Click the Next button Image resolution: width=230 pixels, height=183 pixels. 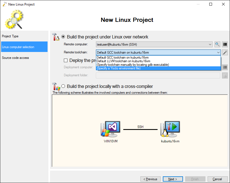tap(173, 179)
